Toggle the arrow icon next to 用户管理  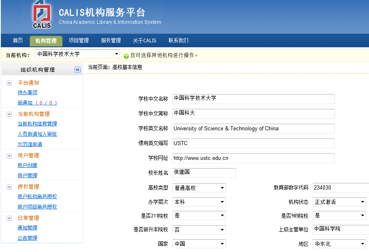click(9, 156)
